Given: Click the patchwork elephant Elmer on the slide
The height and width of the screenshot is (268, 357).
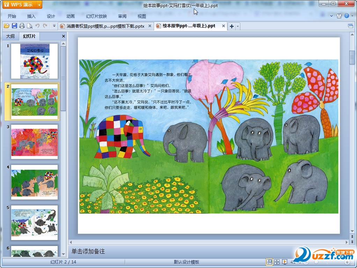Looking at the screenshot, I should 123,137.
